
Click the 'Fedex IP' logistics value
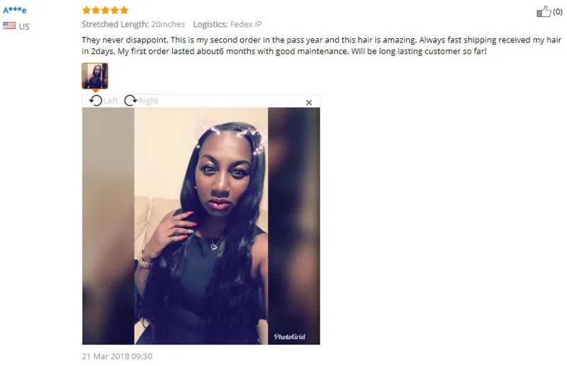(246, 24)
